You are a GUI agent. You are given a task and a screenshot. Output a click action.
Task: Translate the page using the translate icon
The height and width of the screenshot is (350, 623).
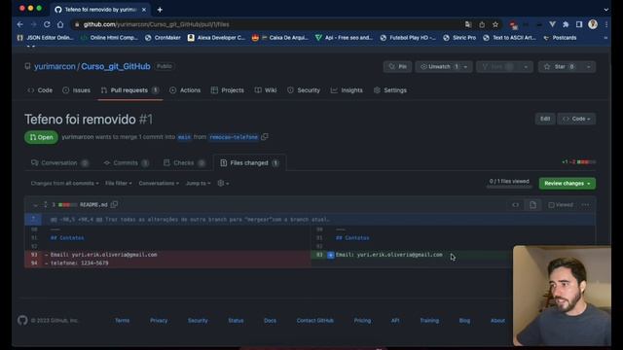point(468,24)
